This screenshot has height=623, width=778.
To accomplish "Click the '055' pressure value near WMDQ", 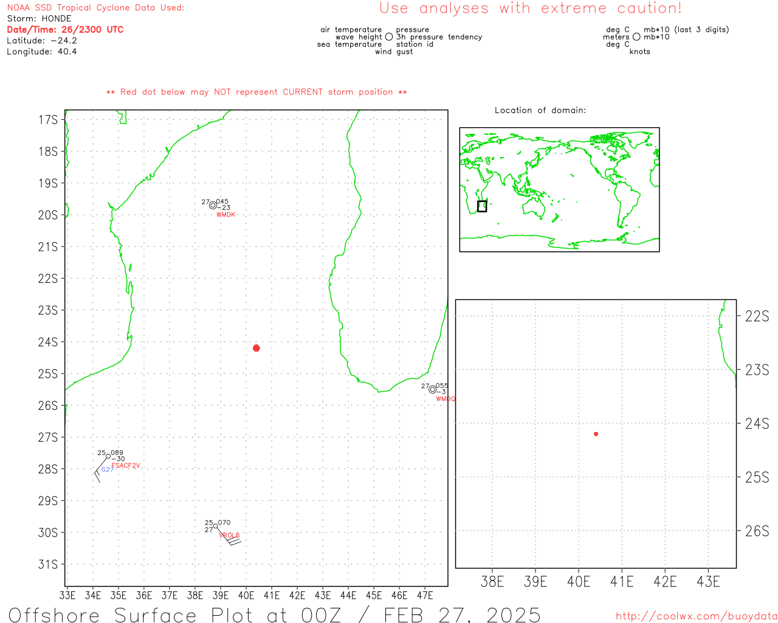I will (442, 386).
